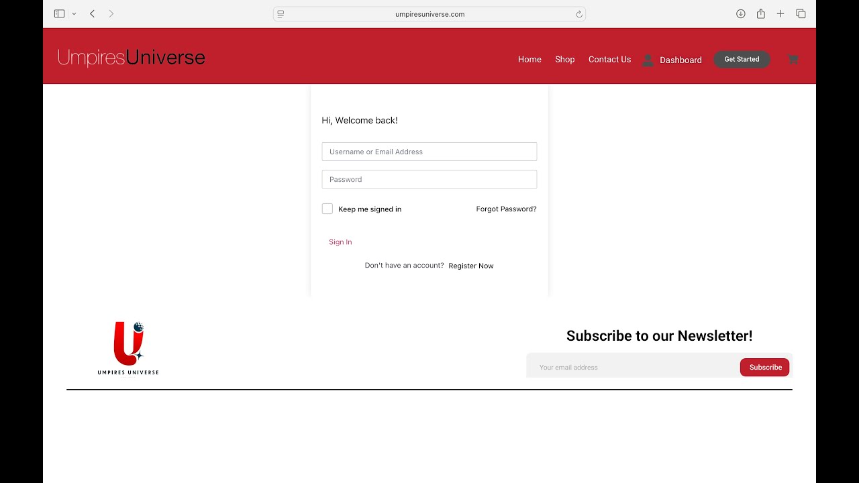Open a new tab with plus icon

pos(780,13)
